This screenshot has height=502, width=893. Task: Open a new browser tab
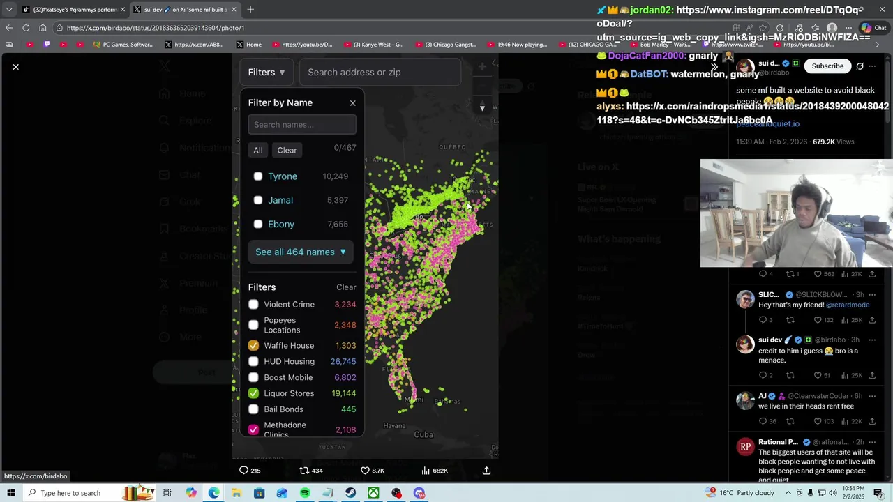coord(250,10)
